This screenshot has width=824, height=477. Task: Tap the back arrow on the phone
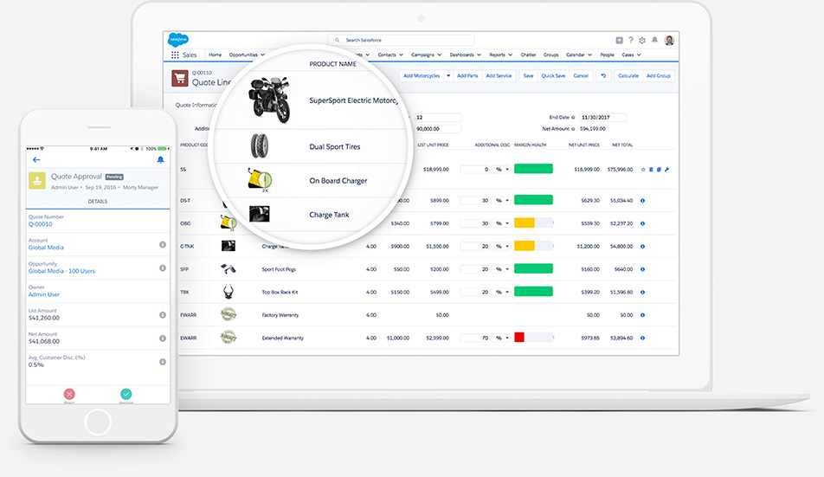pos(36,160)
